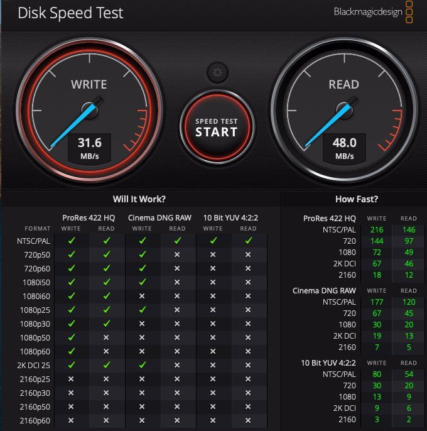Click 2K DCI 25 Cinema DNG write checkmark

click(x=143, y=365)
